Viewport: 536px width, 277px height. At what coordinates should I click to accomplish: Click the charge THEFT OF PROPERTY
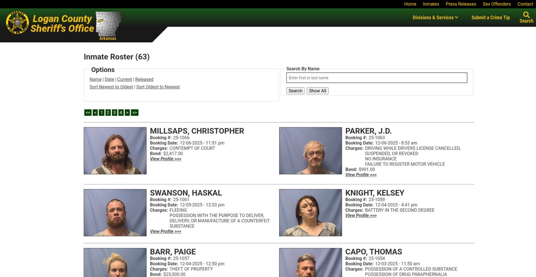coord(191,269)
